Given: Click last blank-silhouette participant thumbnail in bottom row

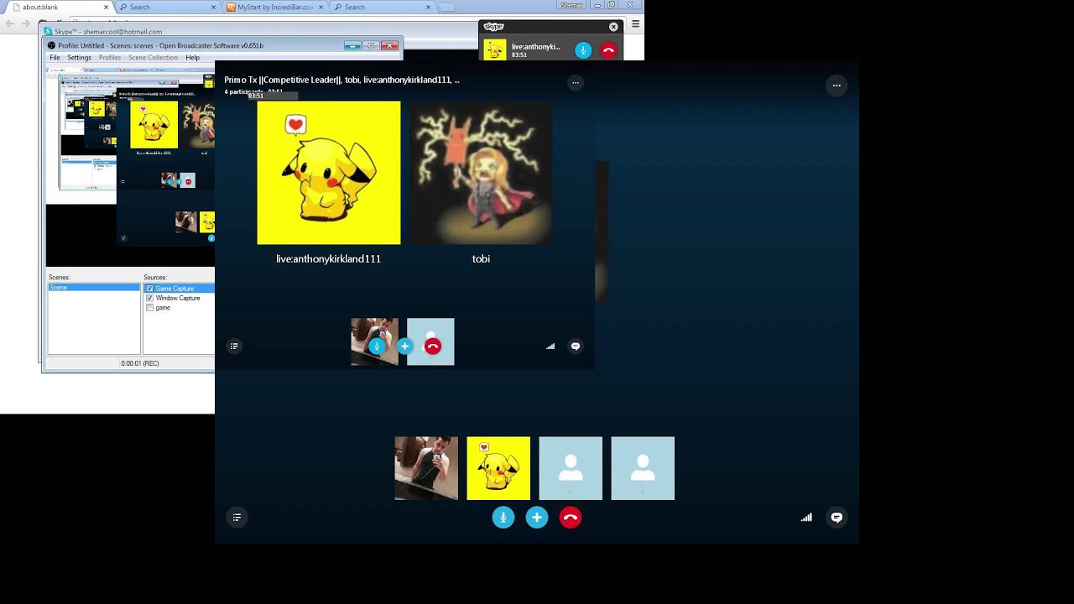Looking at the screenshot, I should pyautogui.click(x=643, y=468).
